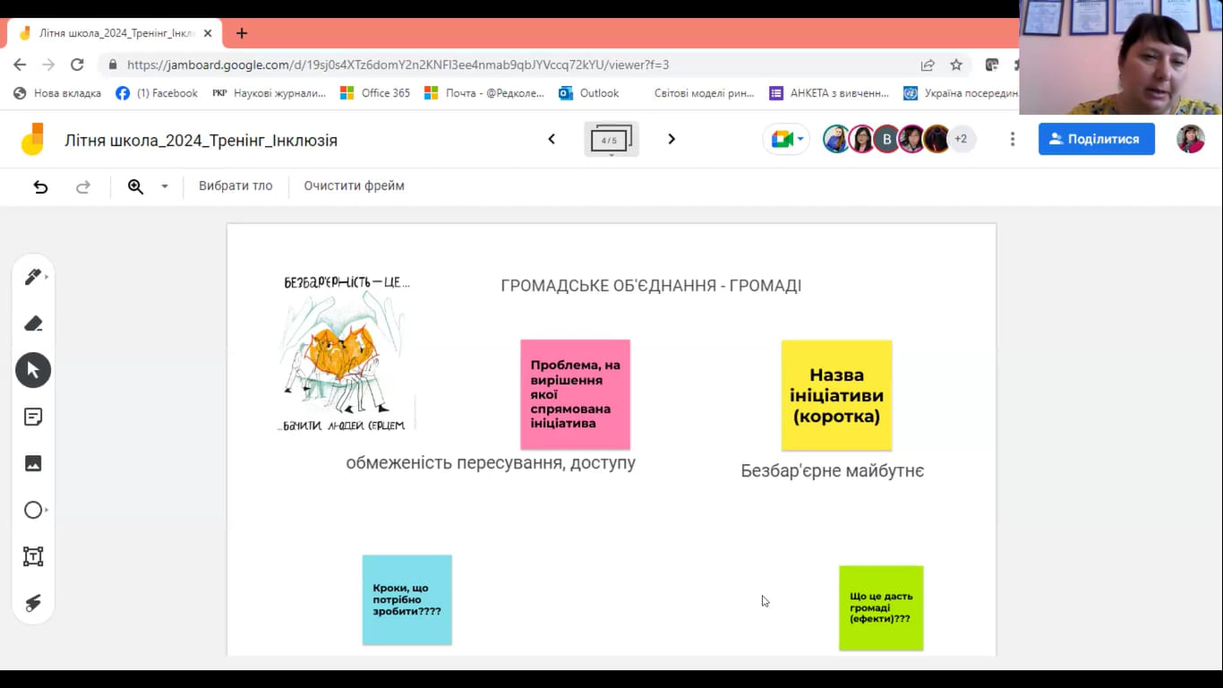Undo the last action
The width and height of the screenshot is (1223, 688).
coord(40,186)
